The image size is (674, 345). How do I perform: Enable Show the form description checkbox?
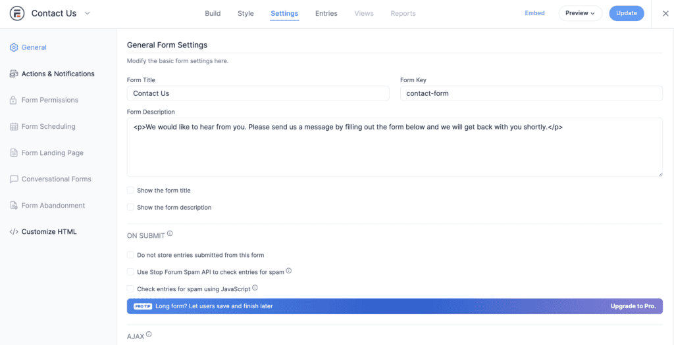pos(130,207)
